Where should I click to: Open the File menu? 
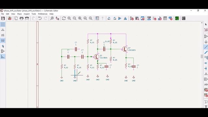point(2,14)
